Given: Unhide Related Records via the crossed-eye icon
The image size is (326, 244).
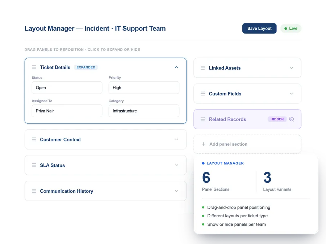Looking at the screenshot, I should pyautogui.click(x=292, y=119).
